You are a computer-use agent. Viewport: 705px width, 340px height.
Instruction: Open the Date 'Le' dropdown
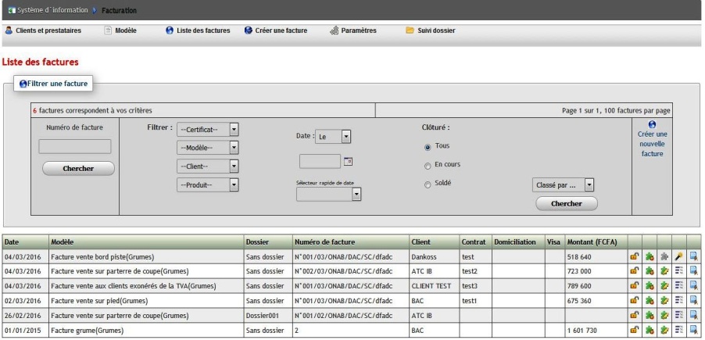tap(333, 137)
